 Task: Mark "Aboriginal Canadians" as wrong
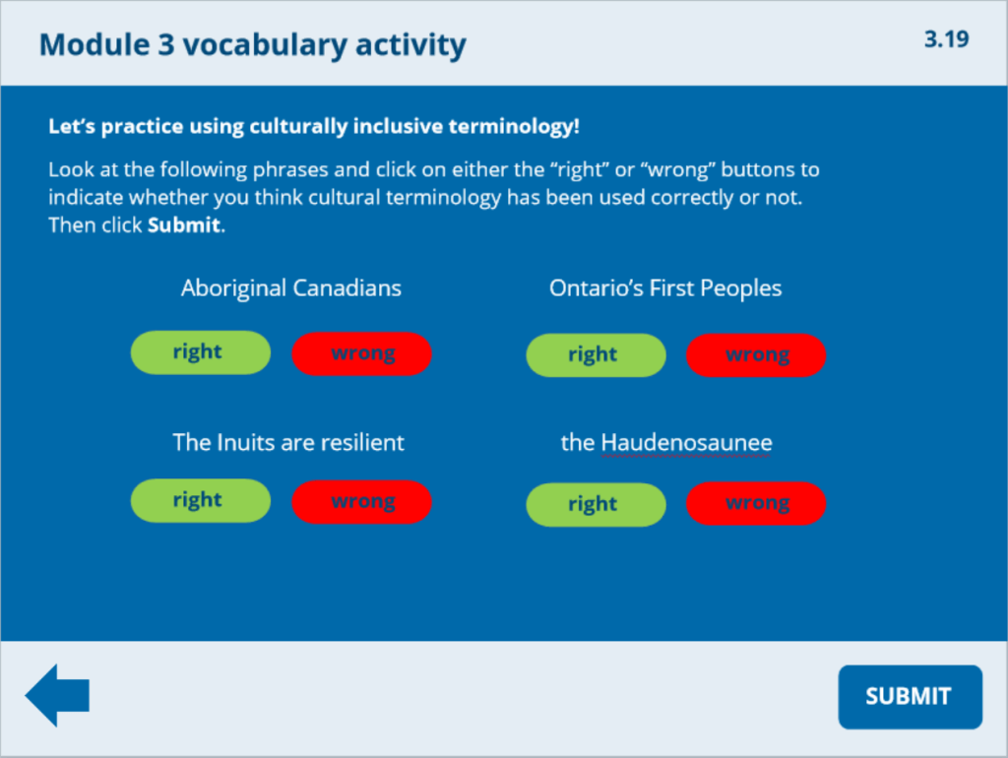361,353
